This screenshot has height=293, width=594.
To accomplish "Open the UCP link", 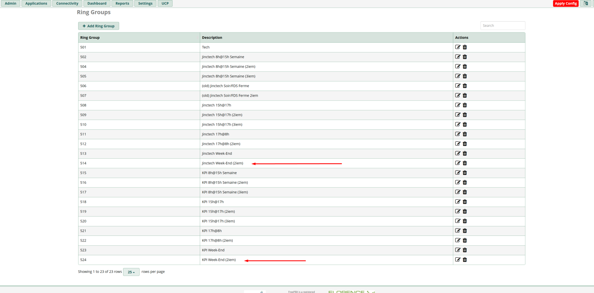I will [x=165, y=4].
